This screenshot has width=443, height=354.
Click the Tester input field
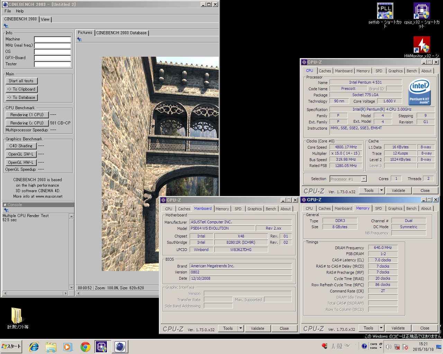(53, 64)
